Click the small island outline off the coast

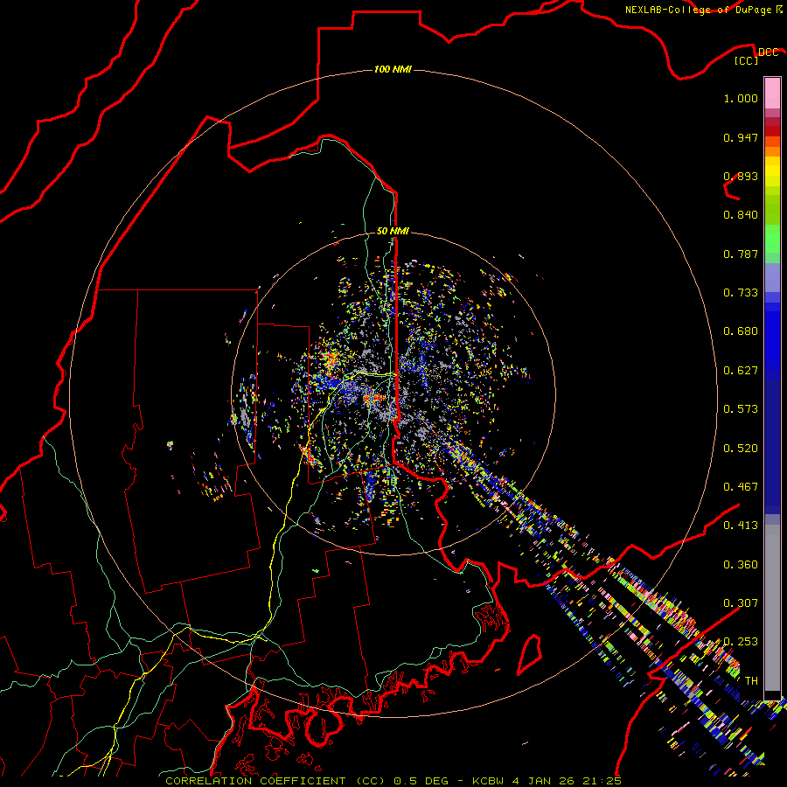click(x=530, y=654)
